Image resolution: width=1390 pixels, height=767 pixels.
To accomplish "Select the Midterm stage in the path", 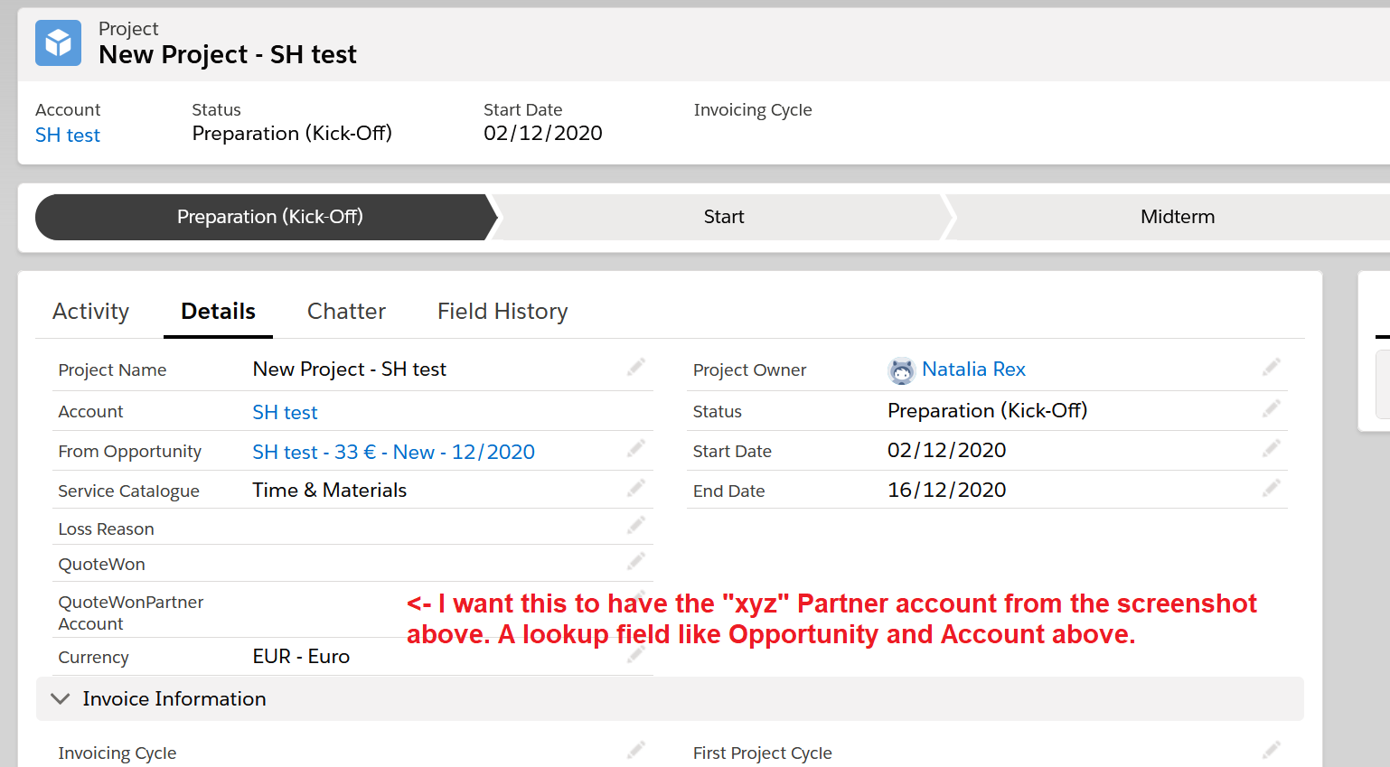I will (1177, 217).
